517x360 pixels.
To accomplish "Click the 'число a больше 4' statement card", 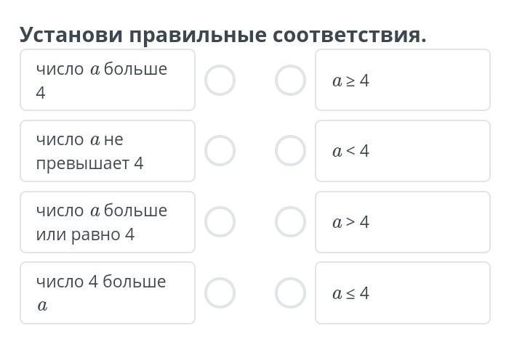I will tap(108, 80).
